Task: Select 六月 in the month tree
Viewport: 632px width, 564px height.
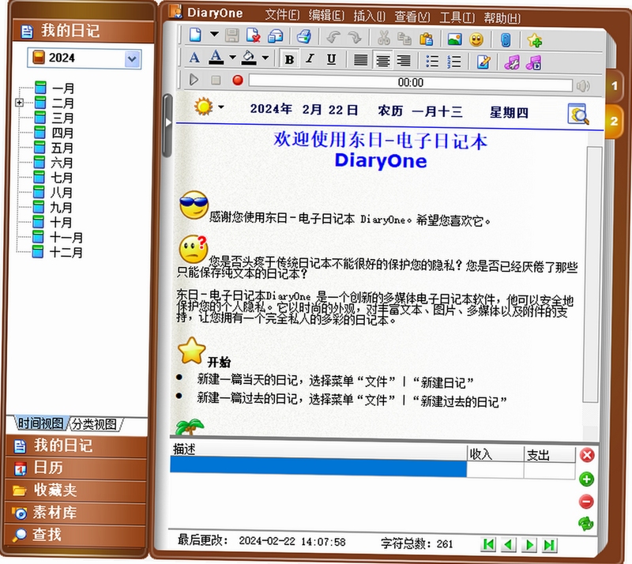Action: coord(62,163)
